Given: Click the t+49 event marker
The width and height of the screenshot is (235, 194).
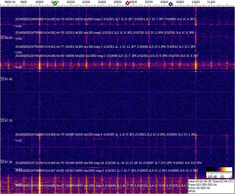Looking at the screenshot, I should point(18,67).
